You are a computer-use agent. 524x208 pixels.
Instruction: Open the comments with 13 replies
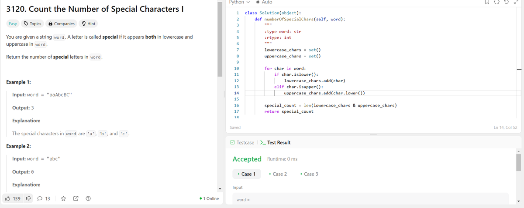[43, 198]
